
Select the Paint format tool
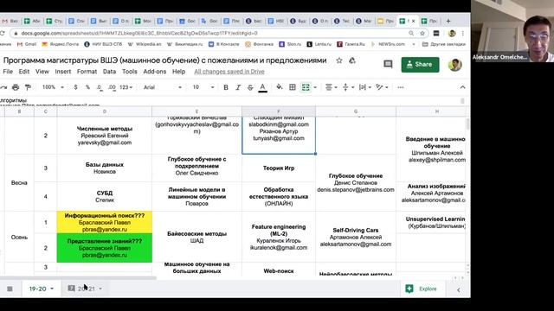pyautogui.click(x=28, y=87)
